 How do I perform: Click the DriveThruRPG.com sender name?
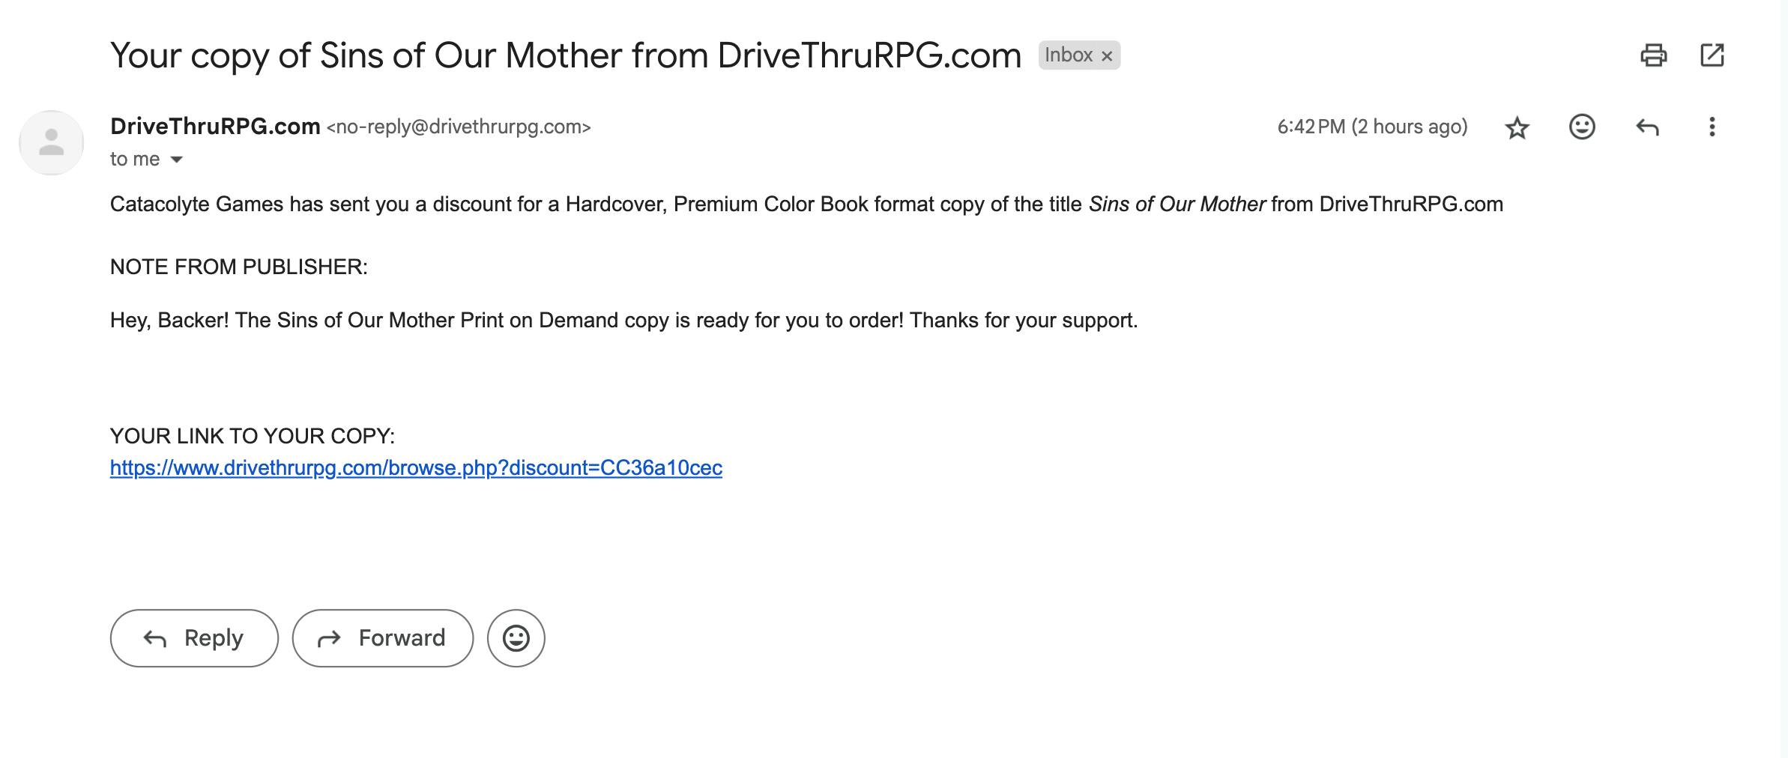tap(215, 127)
